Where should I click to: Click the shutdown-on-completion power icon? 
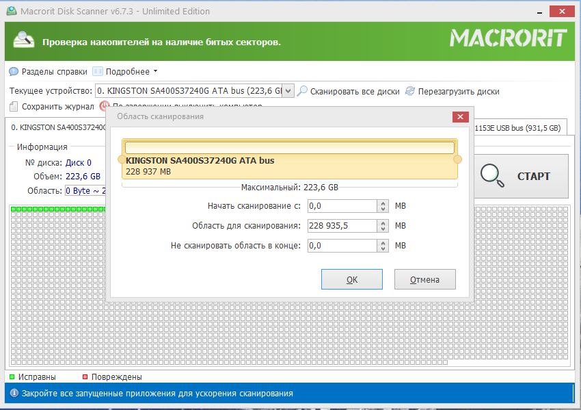click(x=104, y=106)
